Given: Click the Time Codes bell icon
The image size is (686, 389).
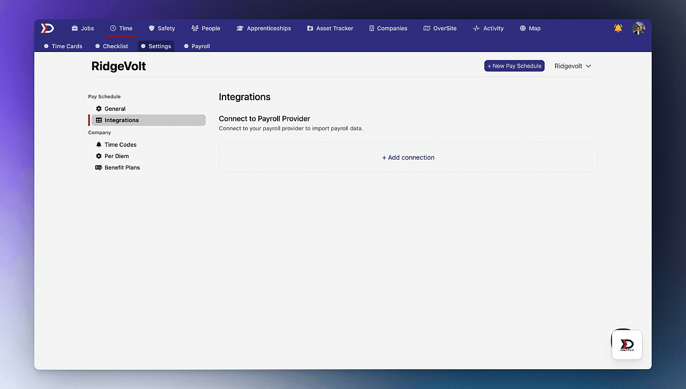Looking at the screenshot, I should tap(99, 145).
